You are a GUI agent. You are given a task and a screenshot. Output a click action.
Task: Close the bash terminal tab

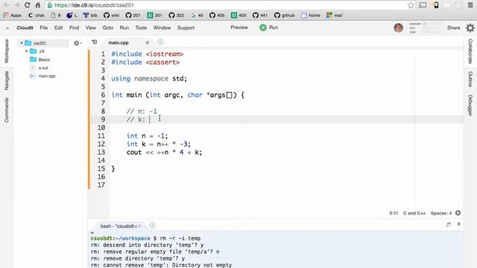pos(139,226)
